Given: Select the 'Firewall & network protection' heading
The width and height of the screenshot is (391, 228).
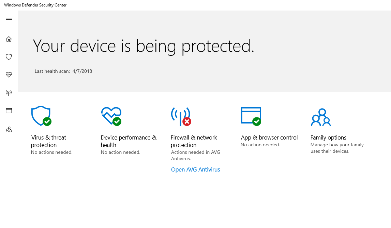Looking at the screenshot, I should coord(194,141).
